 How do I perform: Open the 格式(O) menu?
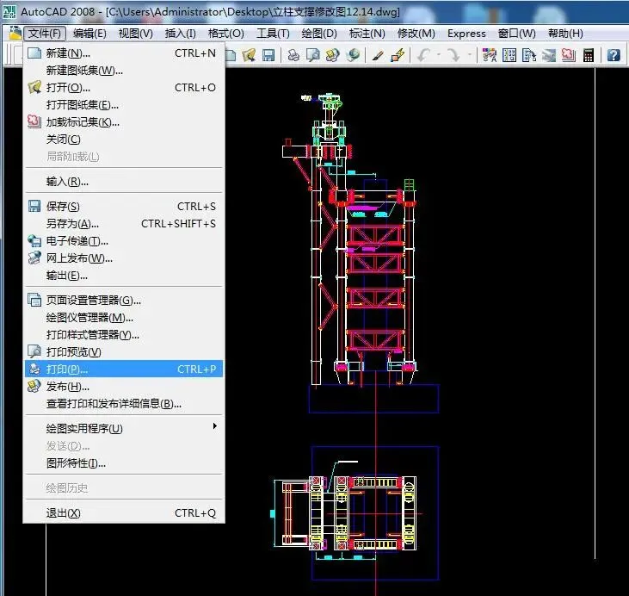[225, 34]
